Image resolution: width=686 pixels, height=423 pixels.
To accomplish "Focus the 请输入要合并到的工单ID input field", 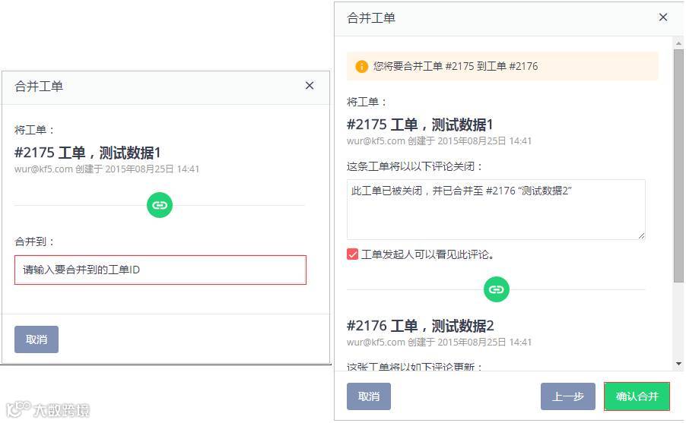I will click(160, 270).
